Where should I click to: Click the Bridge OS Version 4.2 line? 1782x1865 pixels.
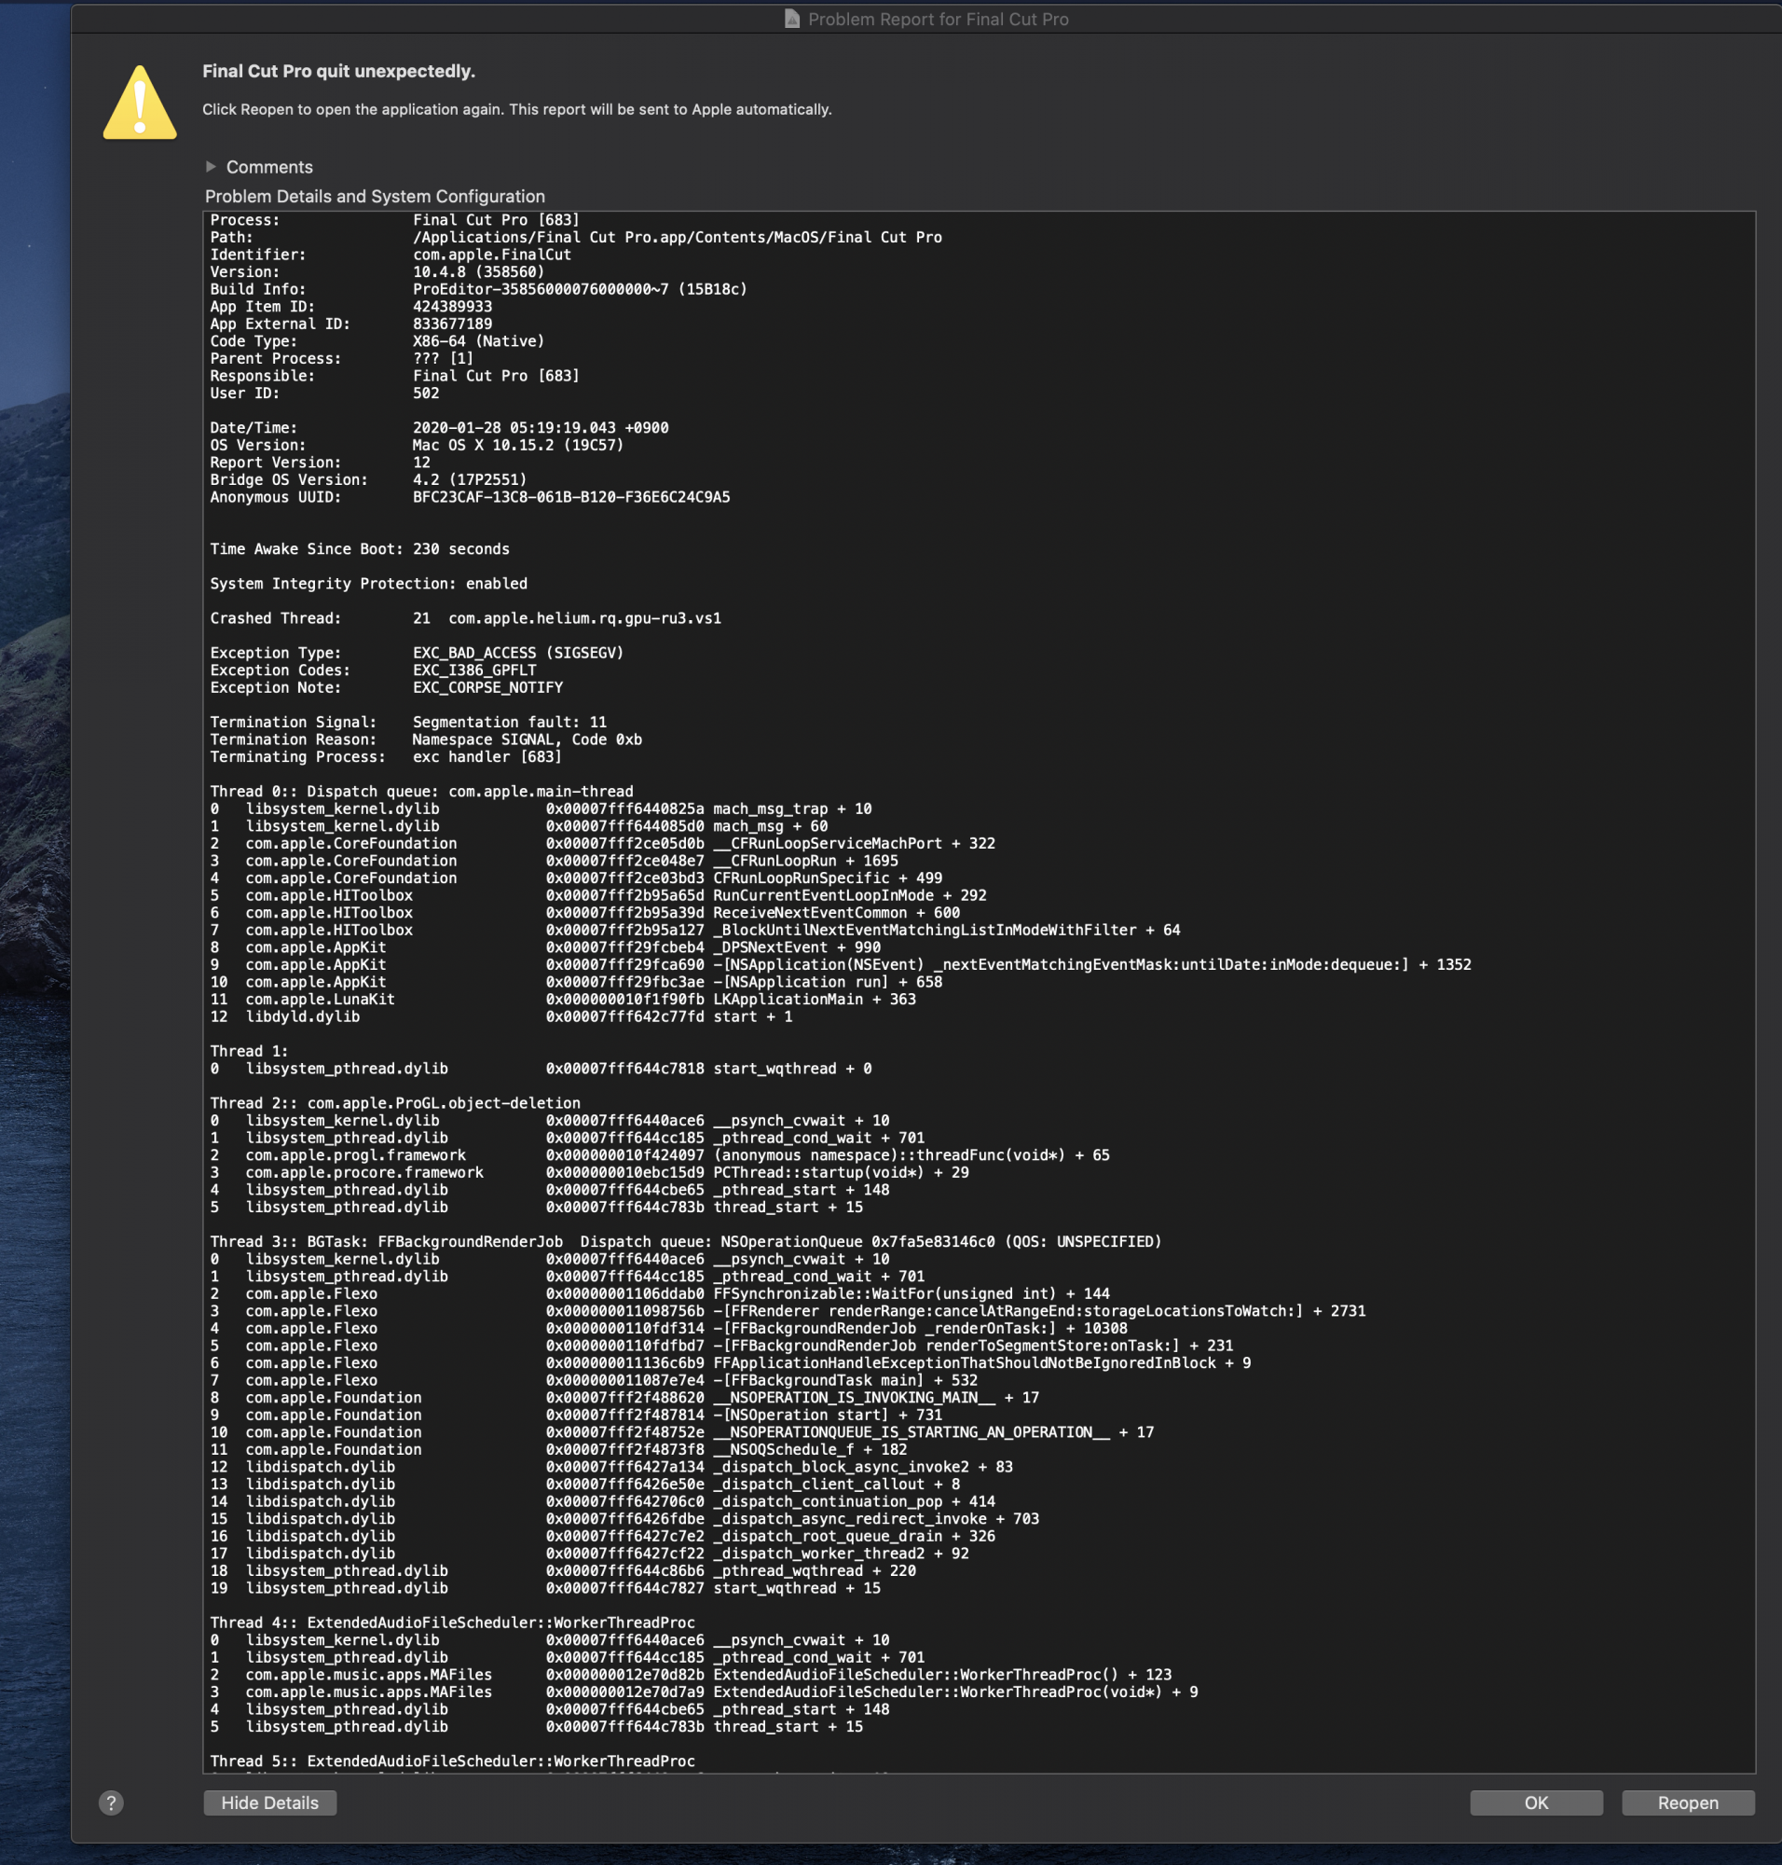368,479
